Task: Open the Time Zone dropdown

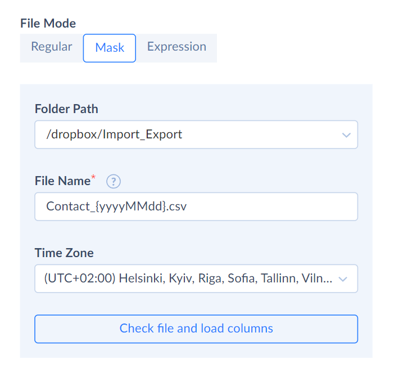Action: (x=196, y=278)
